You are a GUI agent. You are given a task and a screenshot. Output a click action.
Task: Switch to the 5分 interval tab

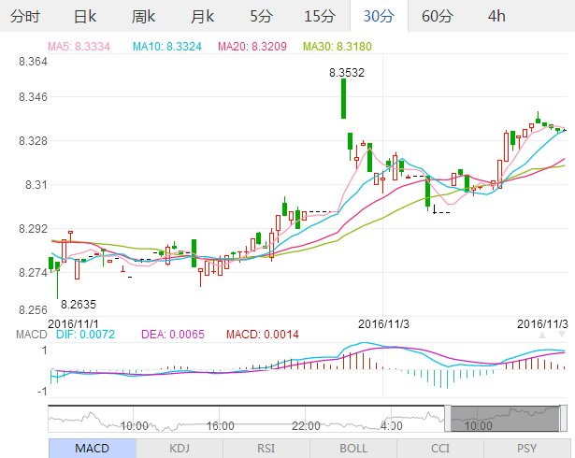click(x=262, y=16)
